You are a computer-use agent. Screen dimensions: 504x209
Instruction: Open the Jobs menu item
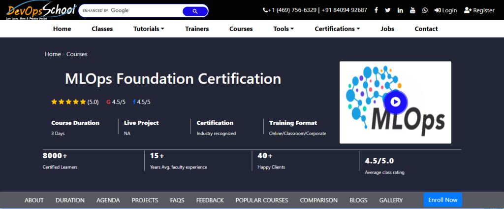click(x=387, y=29)
